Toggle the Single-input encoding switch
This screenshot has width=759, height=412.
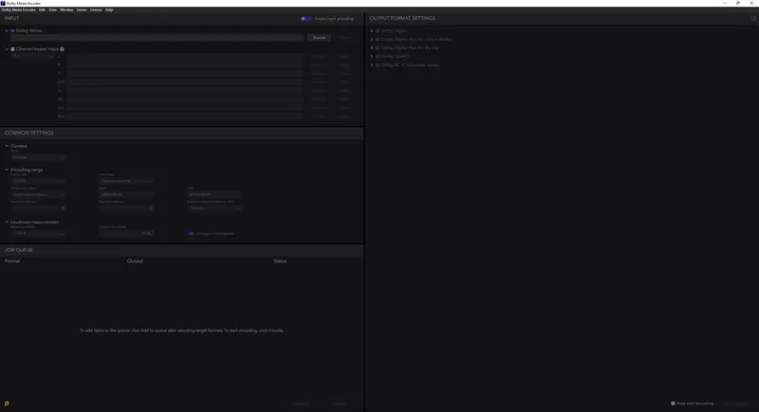pos(305,19)
